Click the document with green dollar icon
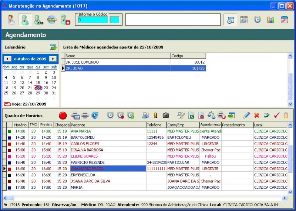The image size is (296, 211). pos(191,115)
